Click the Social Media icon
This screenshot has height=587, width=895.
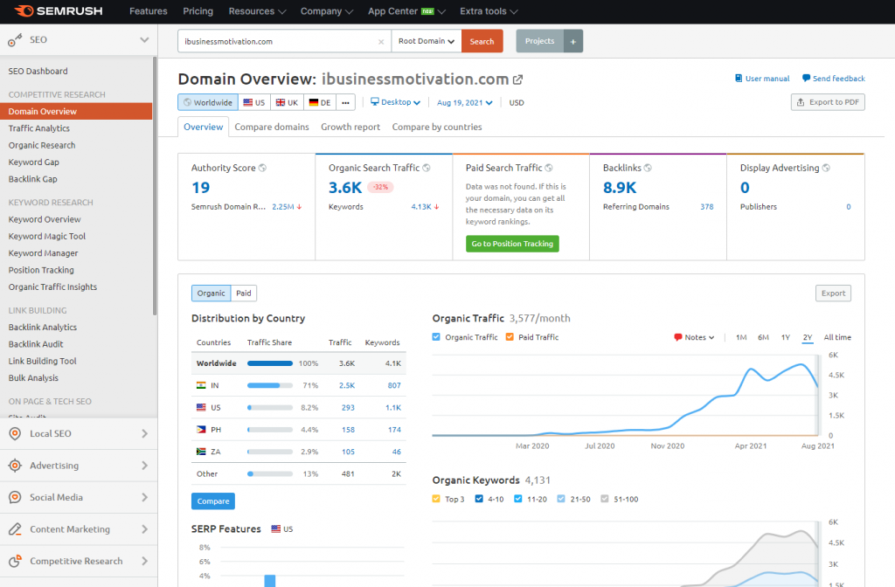16,497
